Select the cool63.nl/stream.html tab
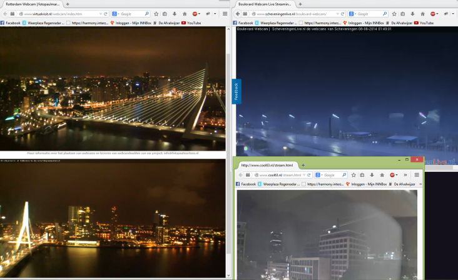This screenshot has height=280, width=458. coord(267,166)
